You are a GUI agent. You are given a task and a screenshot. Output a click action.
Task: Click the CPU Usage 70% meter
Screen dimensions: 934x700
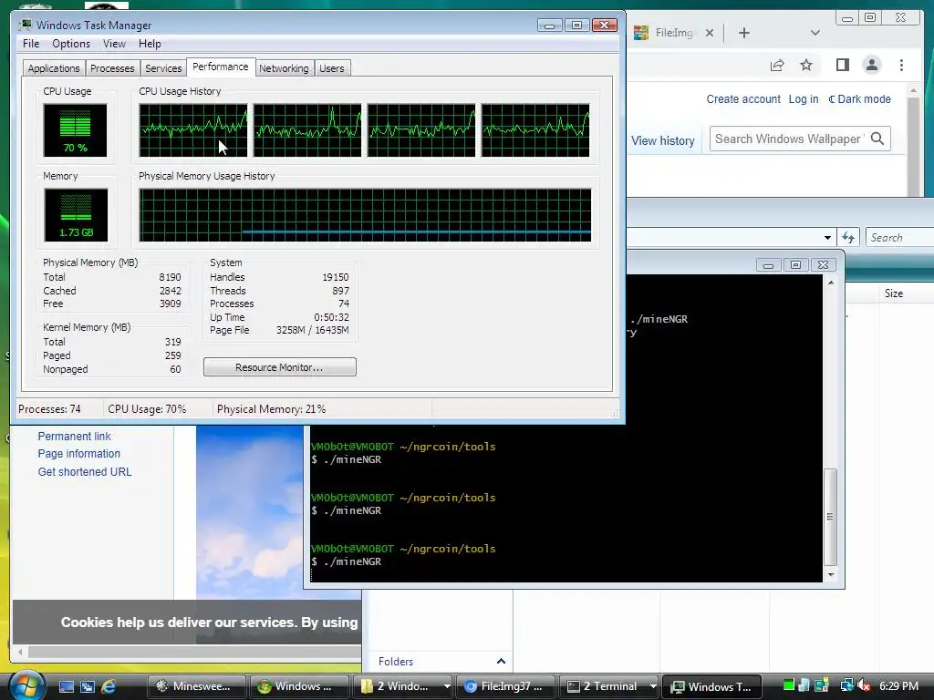point(75,130)
